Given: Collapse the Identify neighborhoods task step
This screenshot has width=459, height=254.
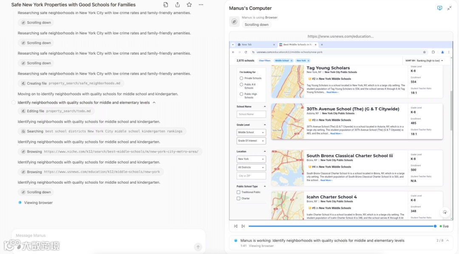Looking at the screenshot, I should point(154,103).
